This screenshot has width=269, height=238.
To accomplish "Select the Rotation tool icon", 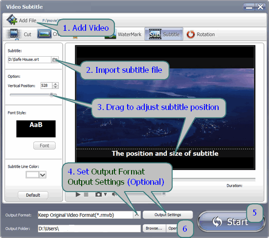I will pos(191,34).
